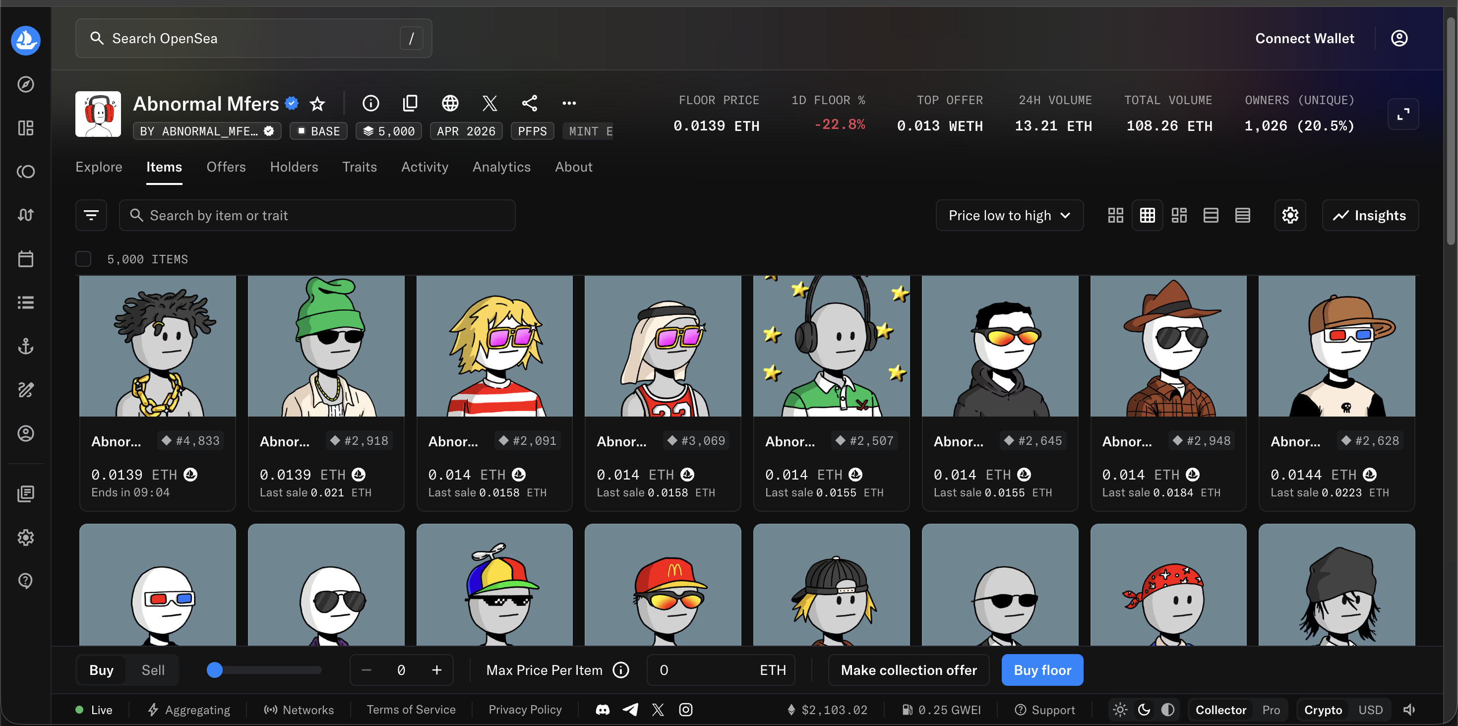Open the calendar Drops icon in sidebar
Image resolution: width=1458 pixels, height=726 pixels.
tap(25, 259)
